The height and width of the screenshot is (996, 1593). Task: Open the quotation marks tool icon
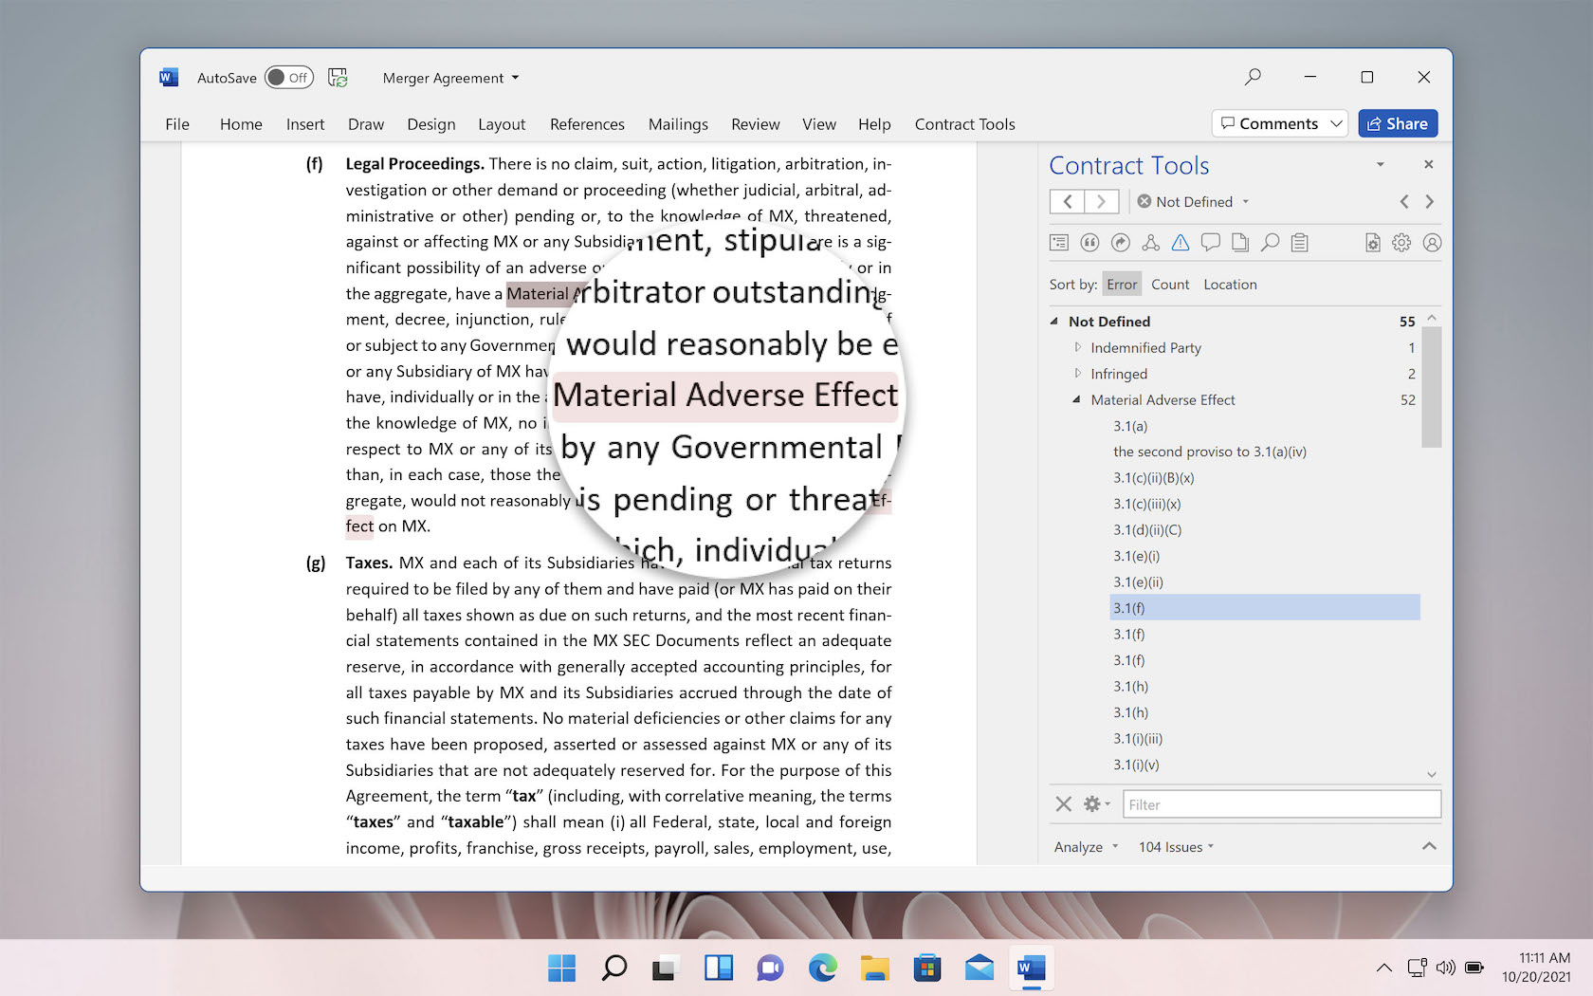pyautogui.click(x=1089, y=243)
